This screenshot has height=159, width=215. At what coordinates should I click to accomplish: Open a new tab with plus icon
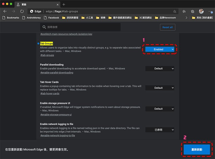click(x=64, y=5)
